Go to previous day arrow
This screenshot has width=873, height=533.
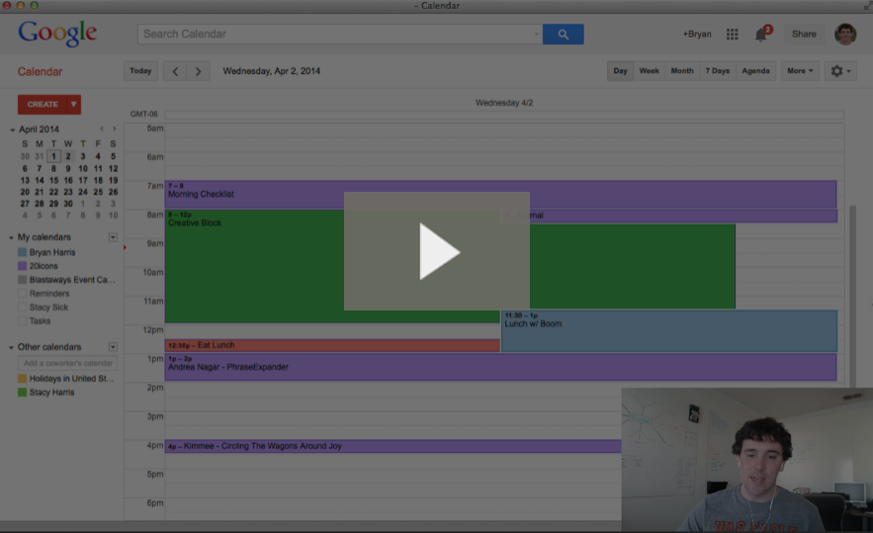[x=175, y=71]
